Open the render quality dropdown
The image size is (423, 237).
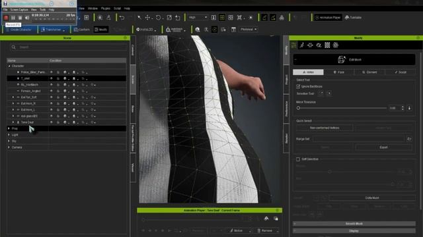point(198,18)
